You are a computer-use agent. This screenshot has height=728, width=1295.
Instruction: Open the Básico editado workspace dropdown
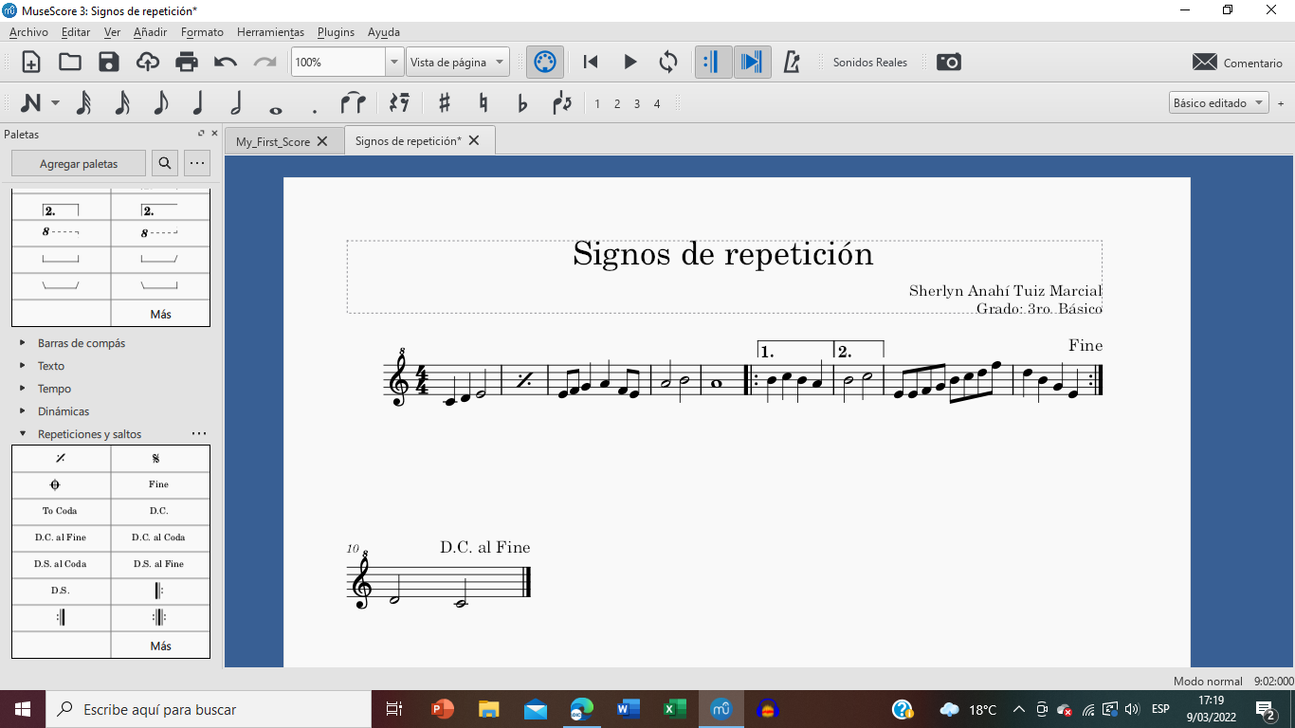pyautogui.click(x=1219, y=103)
